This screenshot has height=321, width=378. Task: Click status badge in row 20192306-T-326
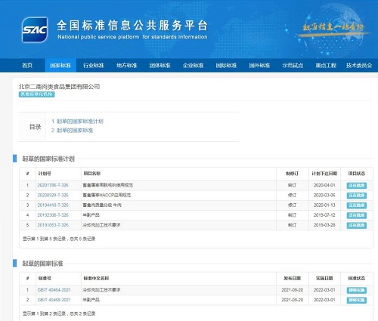pyautogui.click(x=357, y=215)
